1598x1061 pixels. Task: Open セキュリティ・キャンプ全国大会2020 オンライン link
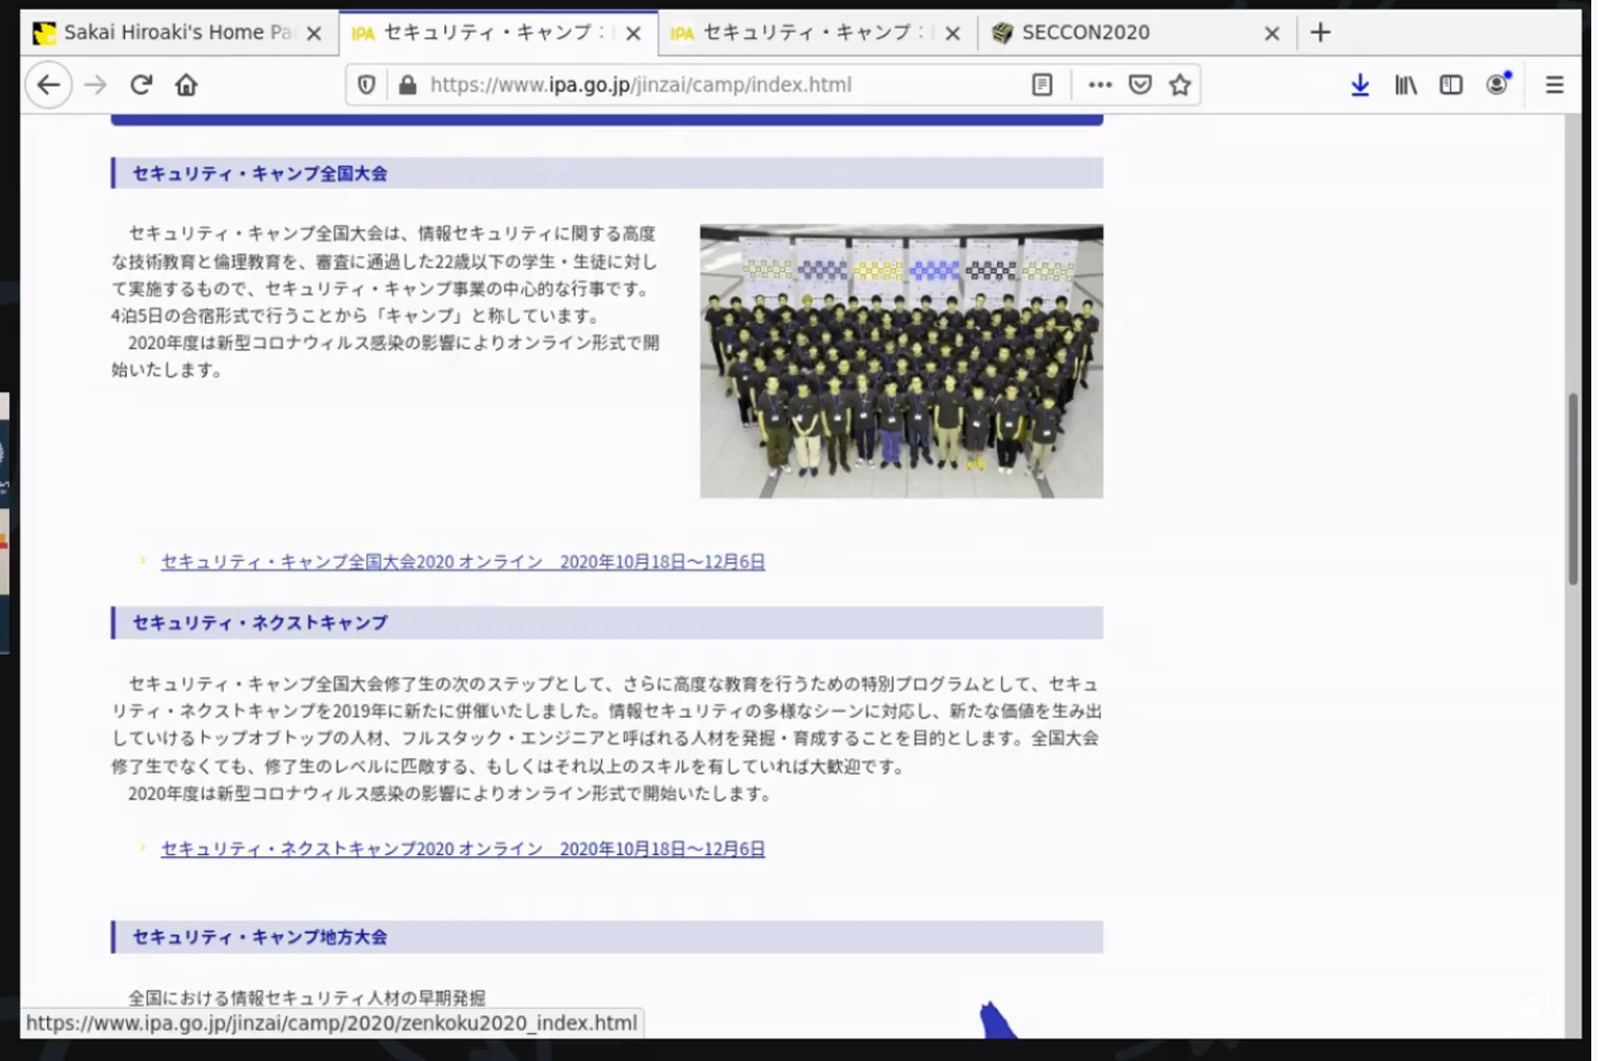coord(462,562)
